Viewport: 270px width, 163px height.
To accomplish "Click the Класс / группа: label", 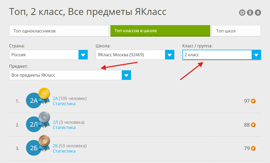I will (197, 46).
